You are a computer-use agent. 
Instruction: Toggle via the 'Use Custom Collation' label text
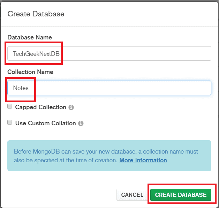coord(46,123)
